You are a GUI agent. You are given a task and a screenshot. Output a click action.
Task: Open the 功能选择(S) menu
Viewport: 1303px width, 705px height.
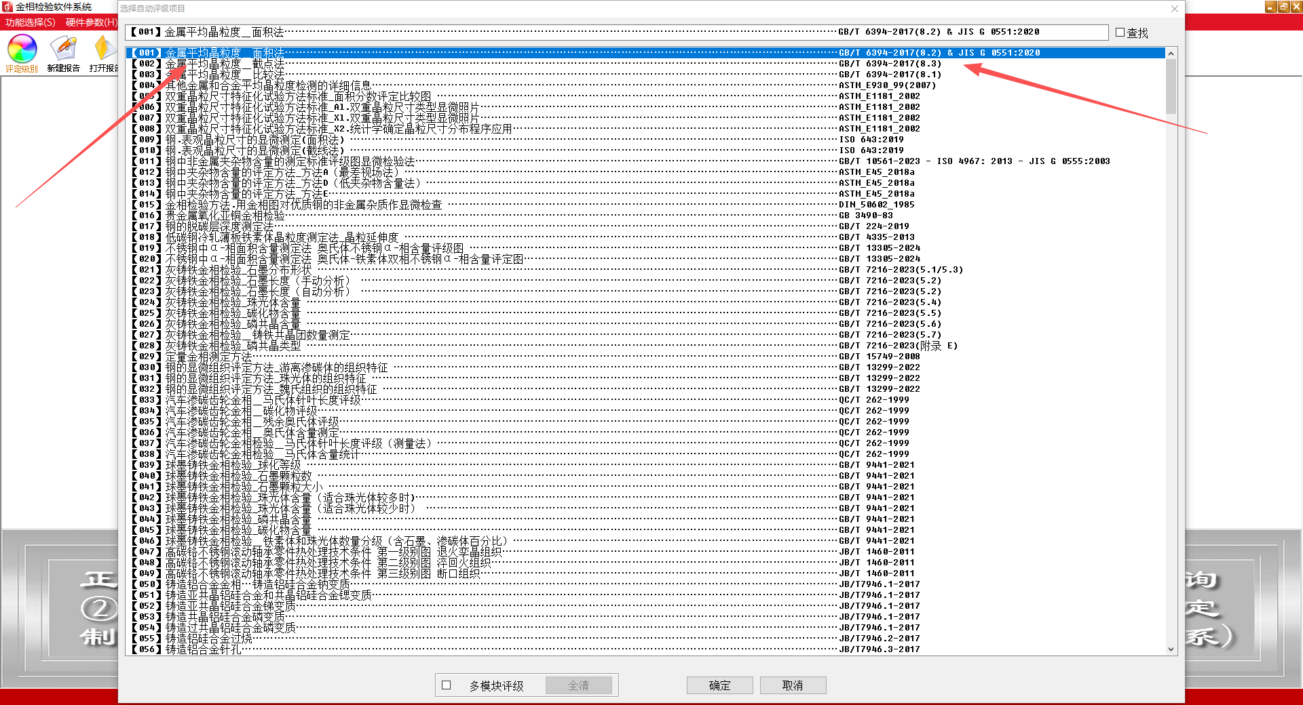pos(31,22)
